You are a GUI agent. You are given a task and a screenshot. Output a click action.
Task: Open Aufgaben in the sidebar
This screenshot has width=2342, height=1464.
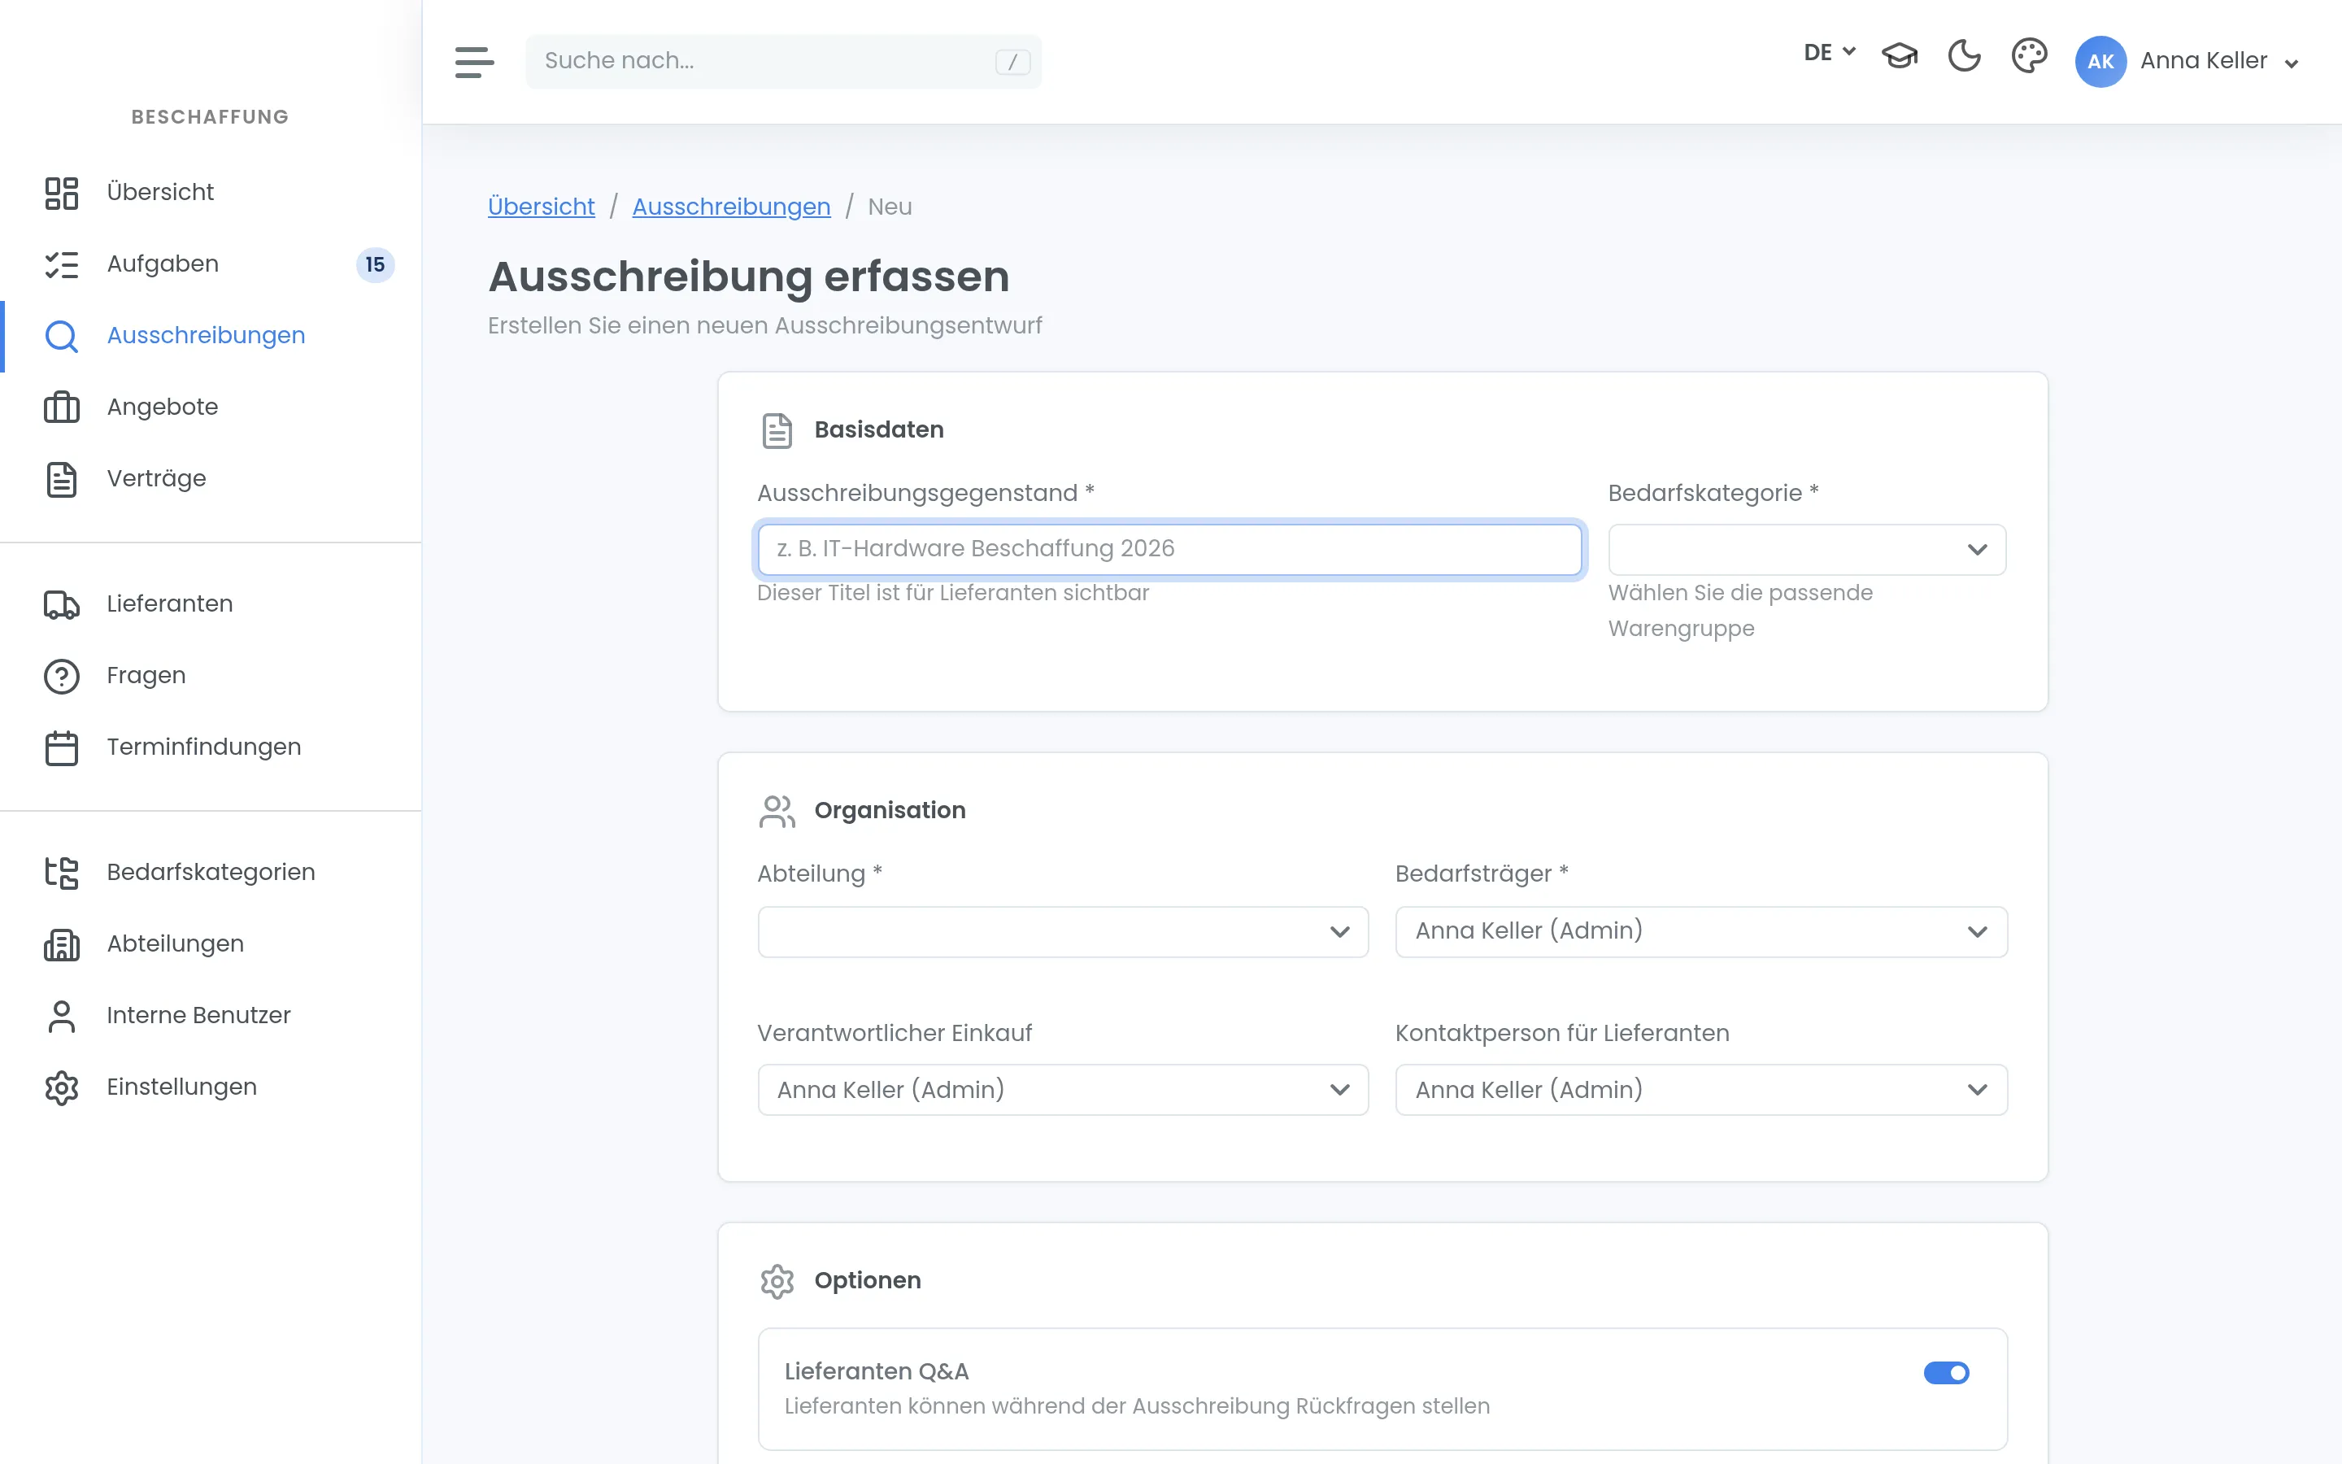211,264
